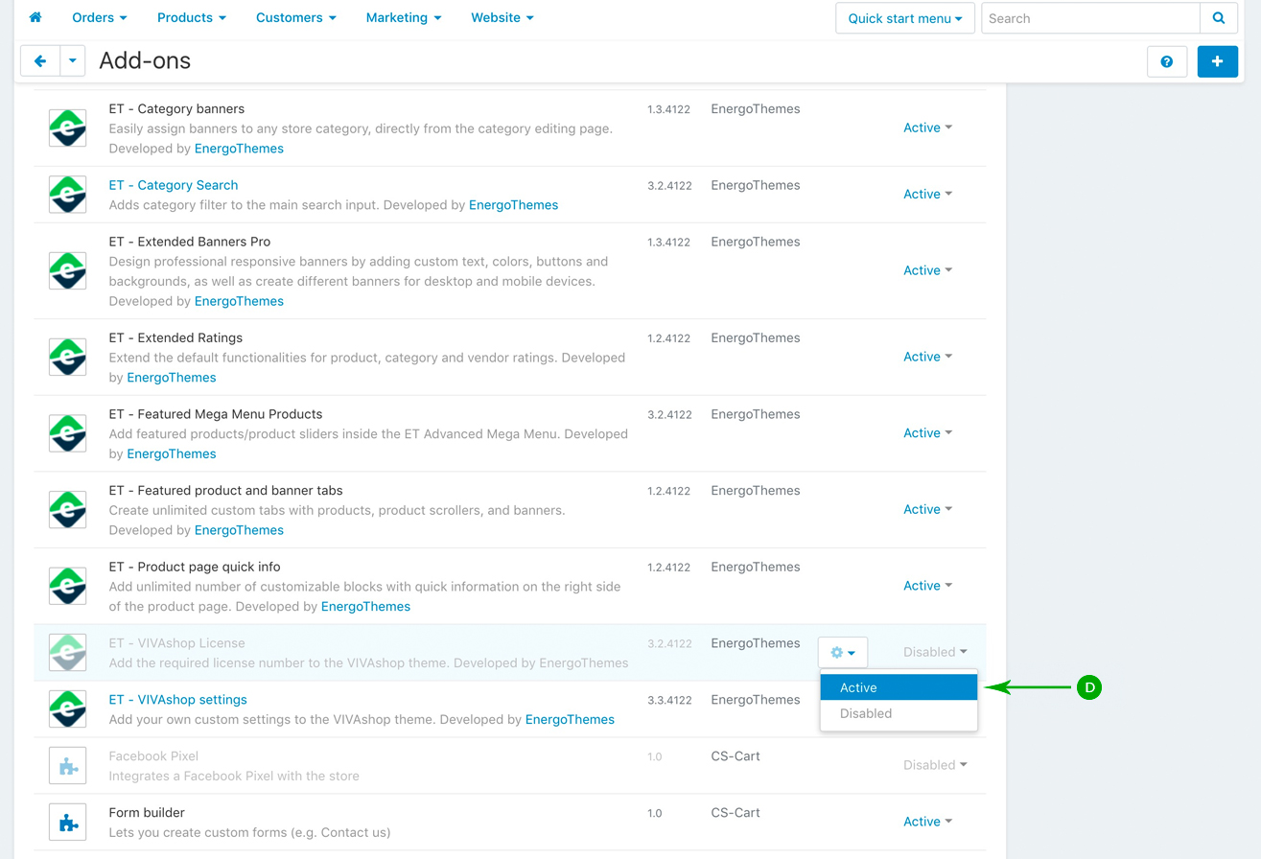Click EnergoThemes link under Featured Mega Menu Products
1261x859 pixels.
click(172, 453)
